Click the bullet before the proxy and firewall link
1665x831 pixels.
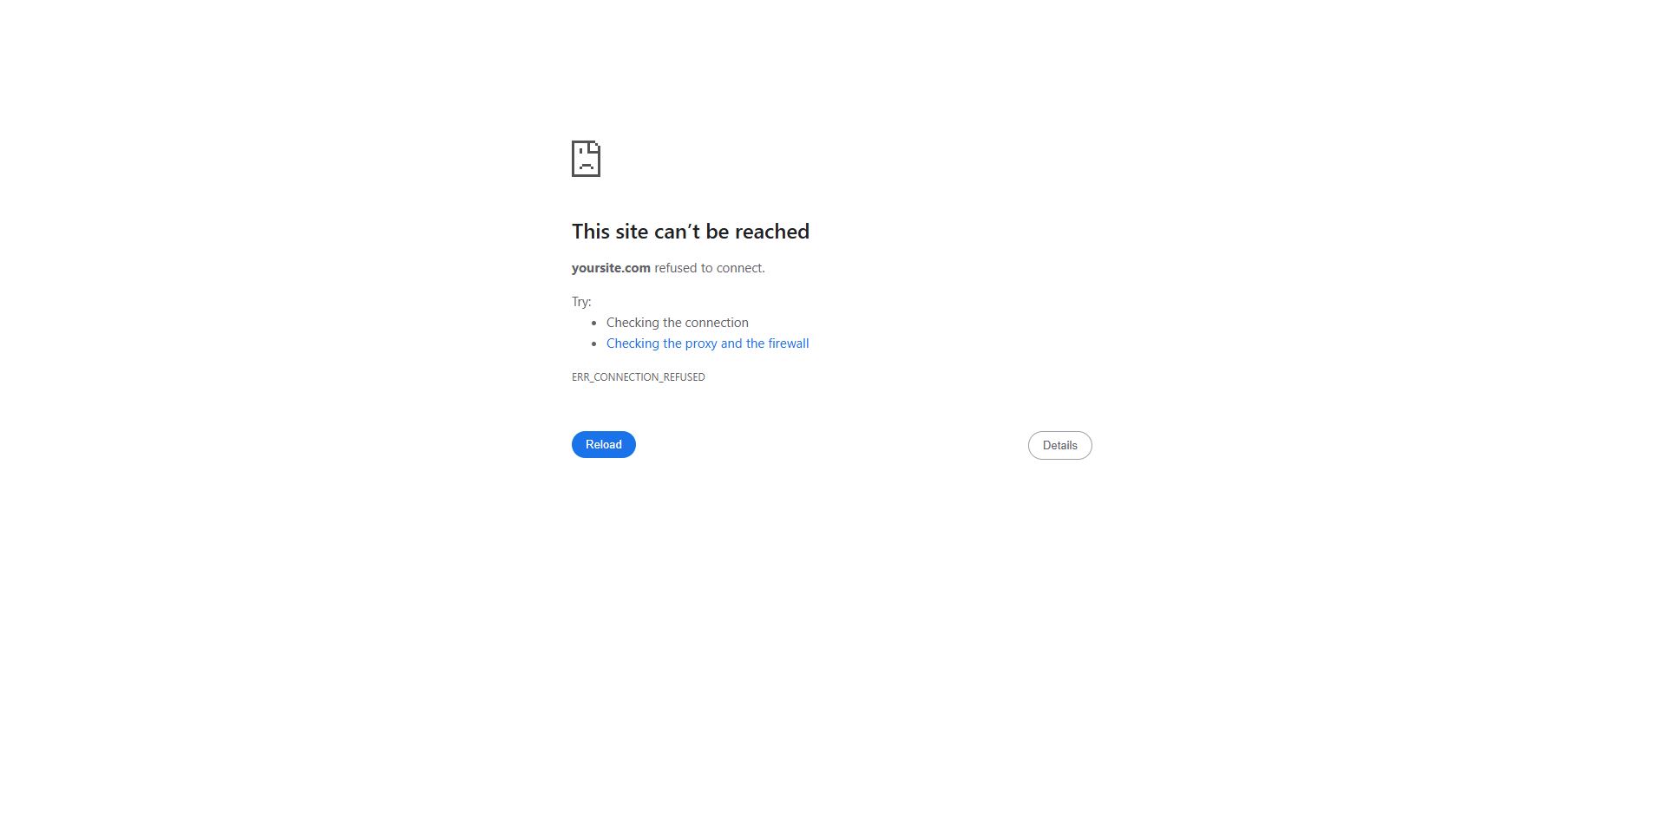(x=594, y=344)
